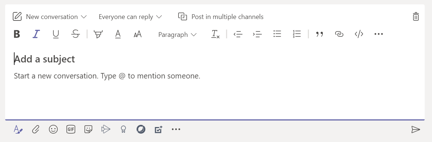432x142 pixels.
Task: Clear all formatting
Action: coord(215,34)
